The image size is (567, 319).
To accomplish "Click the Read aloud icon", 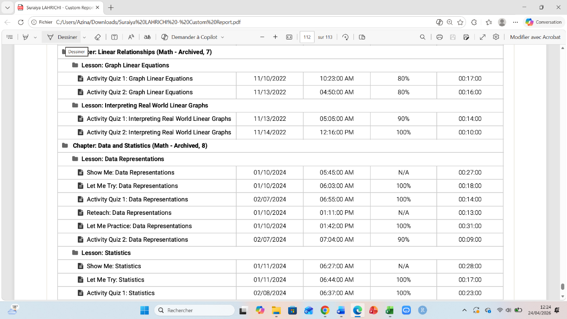I will [x=131, y=37].
